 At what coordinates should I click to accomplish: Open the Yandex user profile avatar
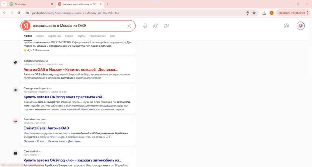301,26
